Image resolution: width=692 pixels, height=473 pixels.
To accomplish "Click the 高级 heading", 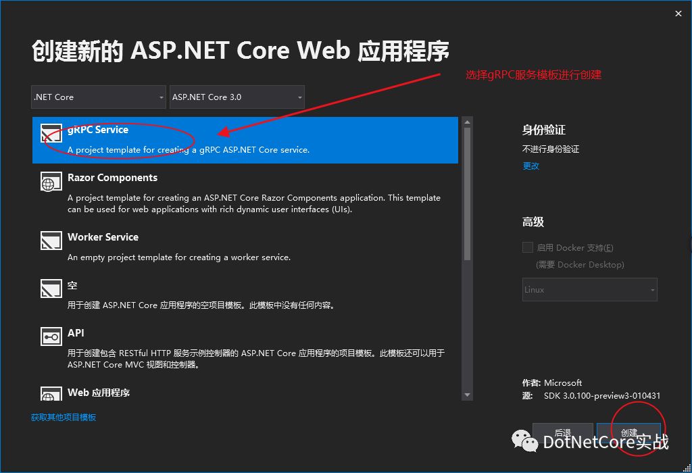I will tap(533, 222).
